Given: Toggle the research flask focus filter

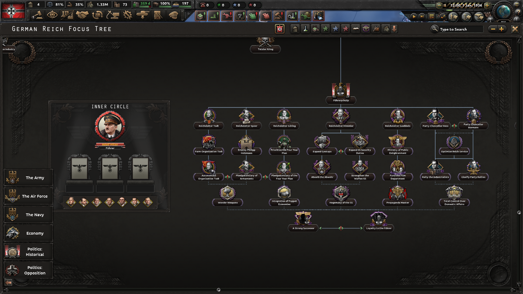Looking at the screenshot, I should click(x=305, y=29).
